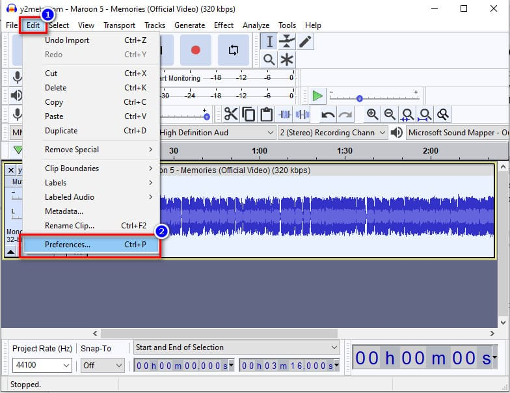Click the Cut scissors icon
Viewport: 510px width, 393px height.
[231, 115]
